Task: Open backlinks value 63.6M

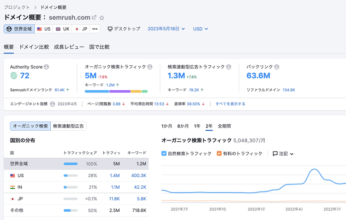Action: (x=258, y=76)
